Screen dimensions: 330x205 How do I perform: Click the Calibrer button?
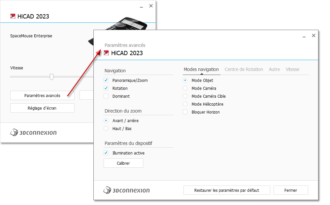(x=123, y=163)
